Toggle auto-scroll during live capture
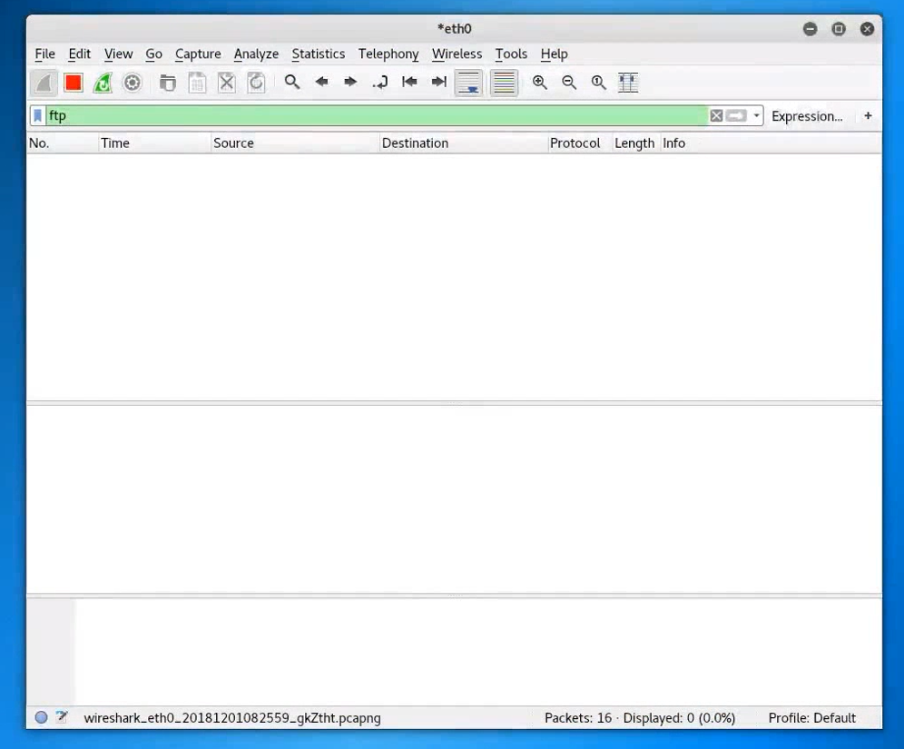The height and width of the screenshot is (749, 904). [x=468, y=83]
